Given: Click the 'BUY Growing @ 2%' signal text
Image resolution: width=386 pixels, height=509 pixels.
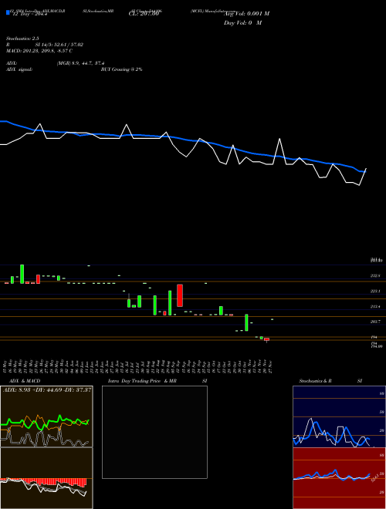Looking at the screenshot, I should tap(121, 69).
